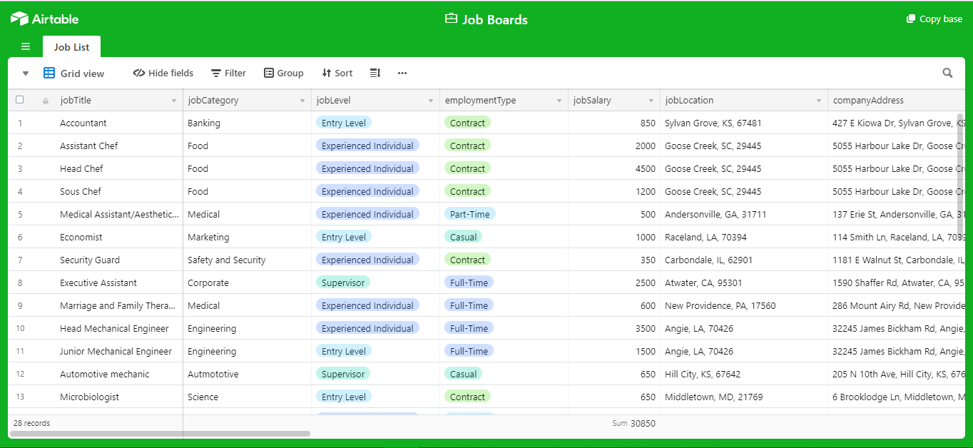The width and height of the screenshot is (973, 448).
Task: Click the Science category cell
Action: [x=248, y=397]
